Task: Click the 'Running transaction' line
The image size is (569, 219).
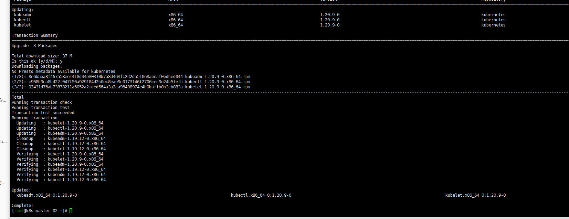Action: pyautogui.click(x=34, y=118)
